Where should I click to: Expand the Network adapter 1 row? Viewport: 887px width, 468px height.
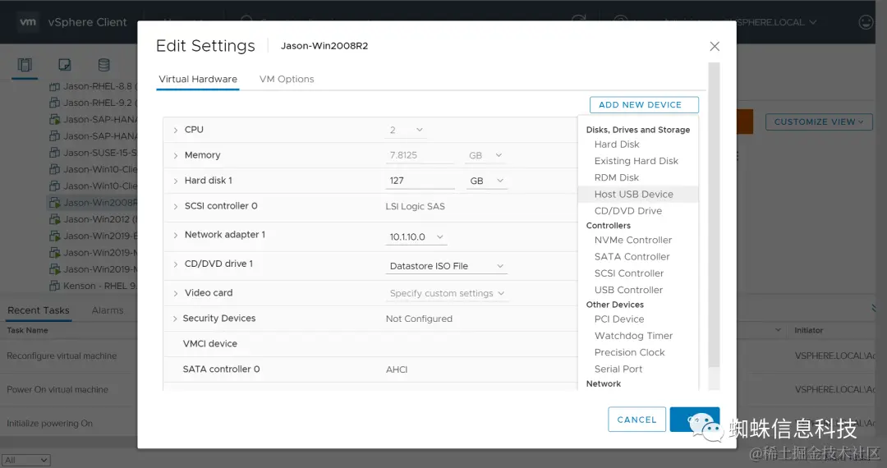tap(176, 235)
